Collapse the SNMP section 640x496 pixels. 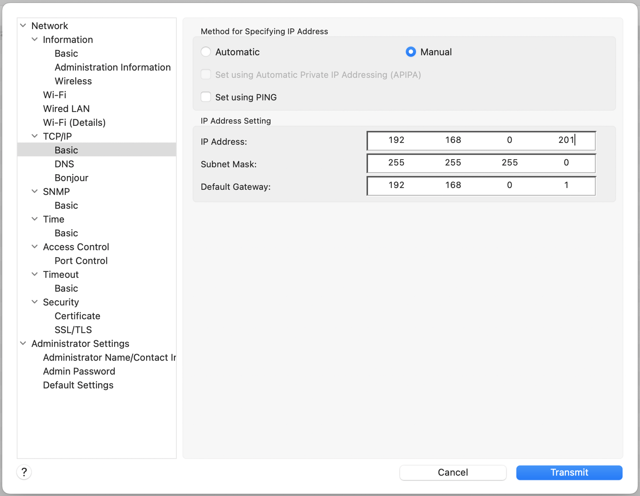(35, 191)
